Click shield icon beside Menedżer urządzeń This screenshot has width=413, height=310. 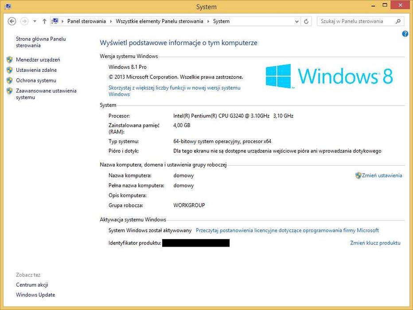[x=10, y=60]
